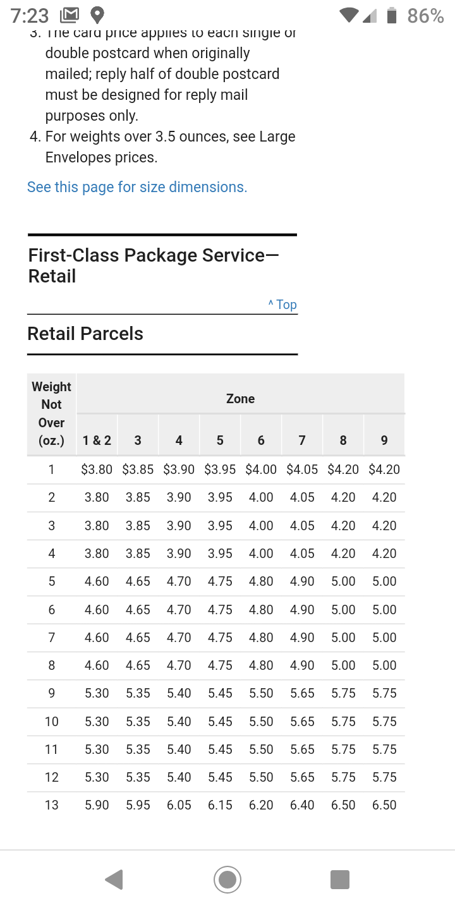This screenshot has width=455, height=910.
Task: Select the 13 oz weight row label
Action: 51,805
